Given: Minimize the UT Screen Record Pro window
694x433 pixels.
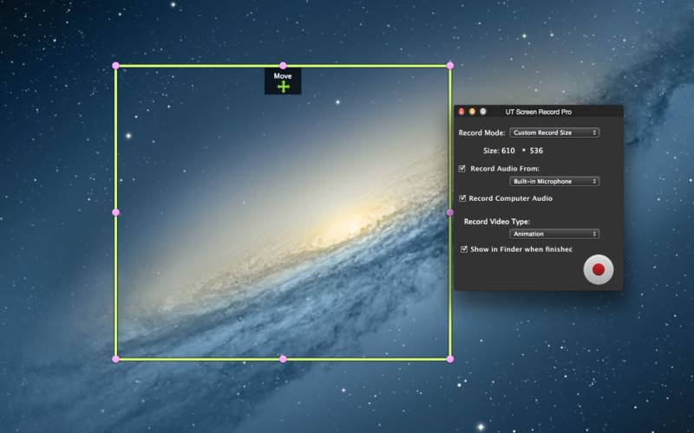Looking at the screenshot, I should pyautogui.click(x=472, y=112).
